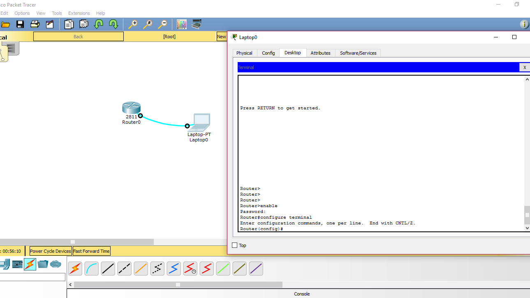Select the console cable type
Viewport: 530px width, 298px height.
tap(92, 269)
